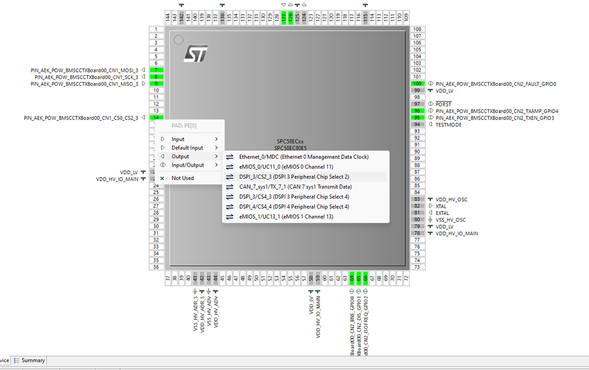Expand the Input/Output submenu chevron
The height and width of the screenshot is (370, 589).
point(216,165)
